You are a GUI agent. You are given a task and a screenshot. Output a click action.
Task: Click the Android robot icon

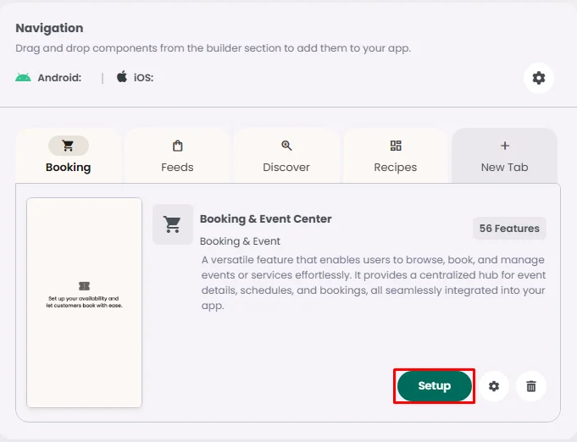tap(23, 77)
